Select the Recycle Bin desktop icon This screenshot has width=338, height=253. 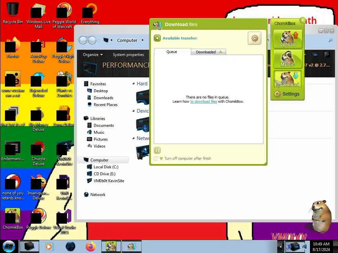coord(13,13)
